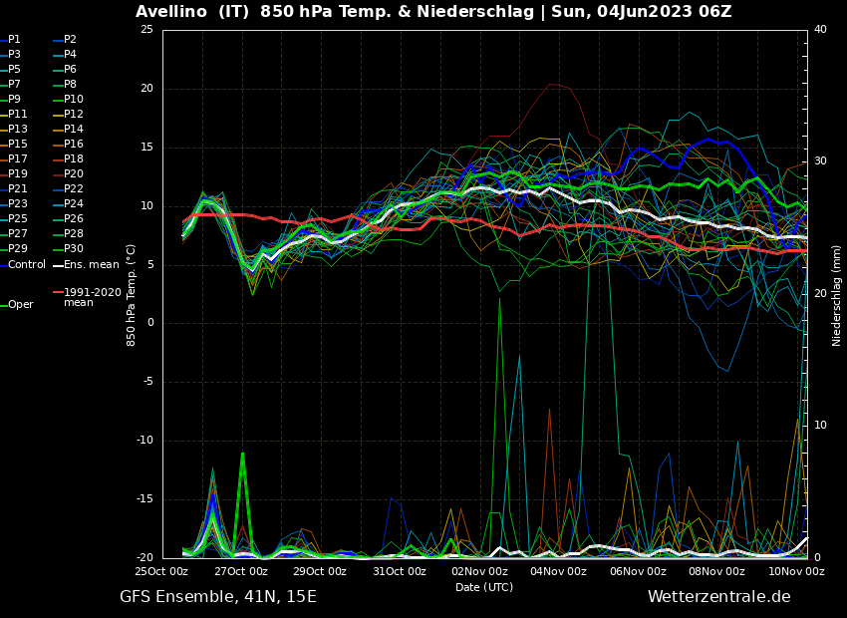Select the Ens. mean legend entry
The width and height of the screenshot is (847, 618).
point(91,265)
